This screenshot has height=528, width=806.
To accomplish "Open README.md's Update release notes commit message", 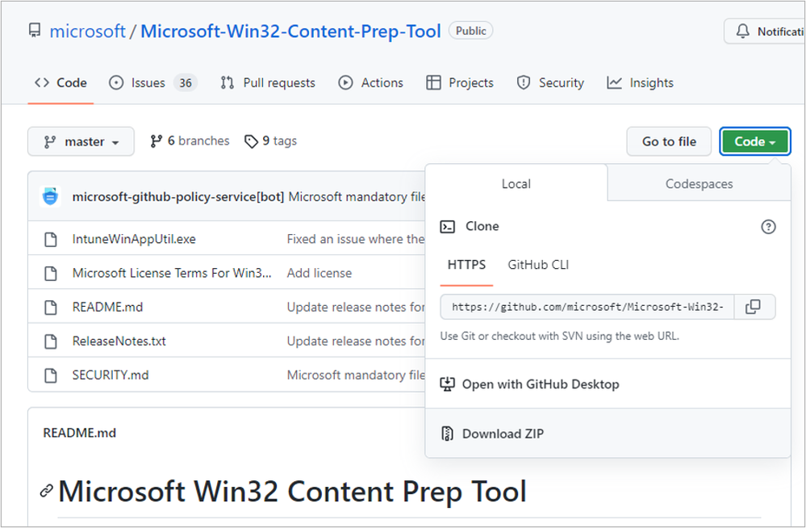I will click(355, 308).
